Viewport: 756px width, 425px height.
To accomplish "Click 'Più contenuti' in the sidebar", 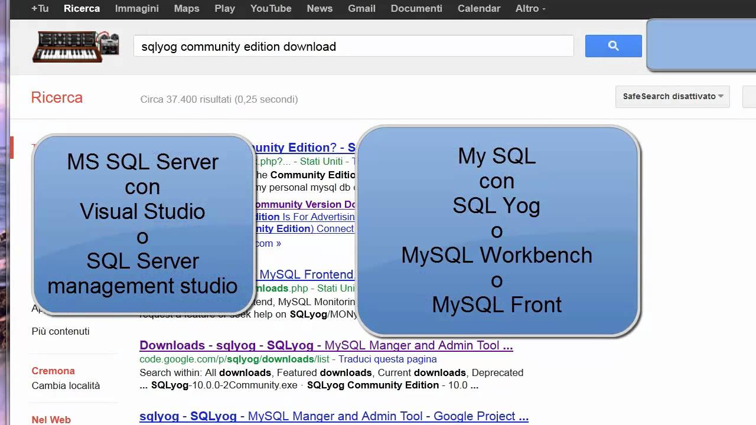I will (x=60, y=331).
